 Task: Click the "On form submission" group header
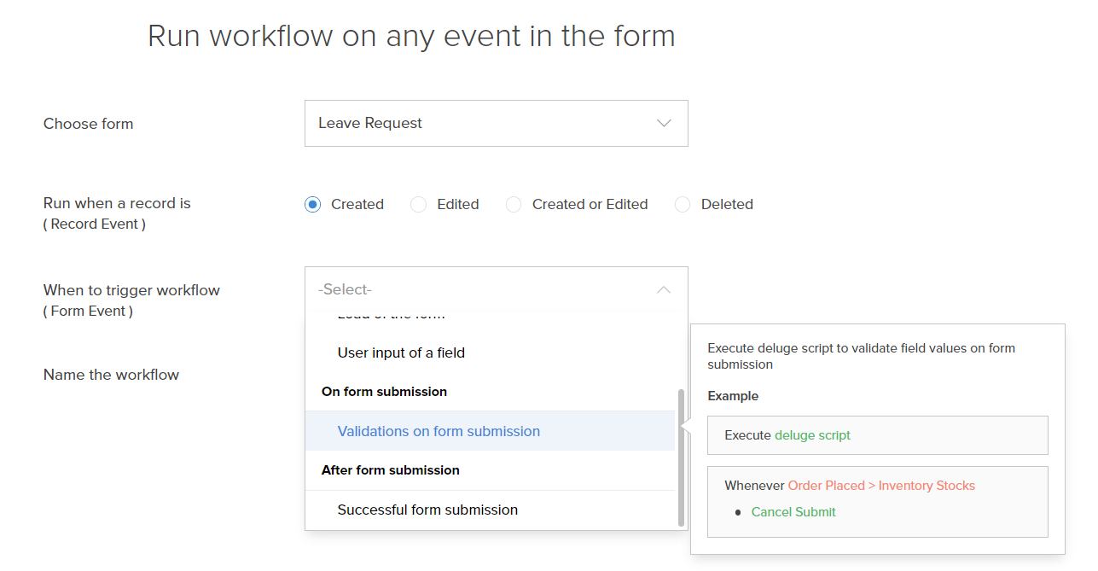pyautogui.click(x=384, y=392)
